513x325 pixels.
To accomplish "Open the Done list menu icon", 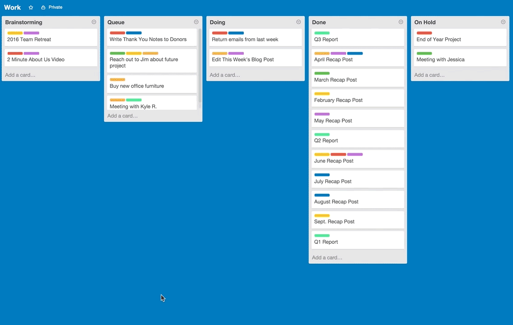I will 401,22.
